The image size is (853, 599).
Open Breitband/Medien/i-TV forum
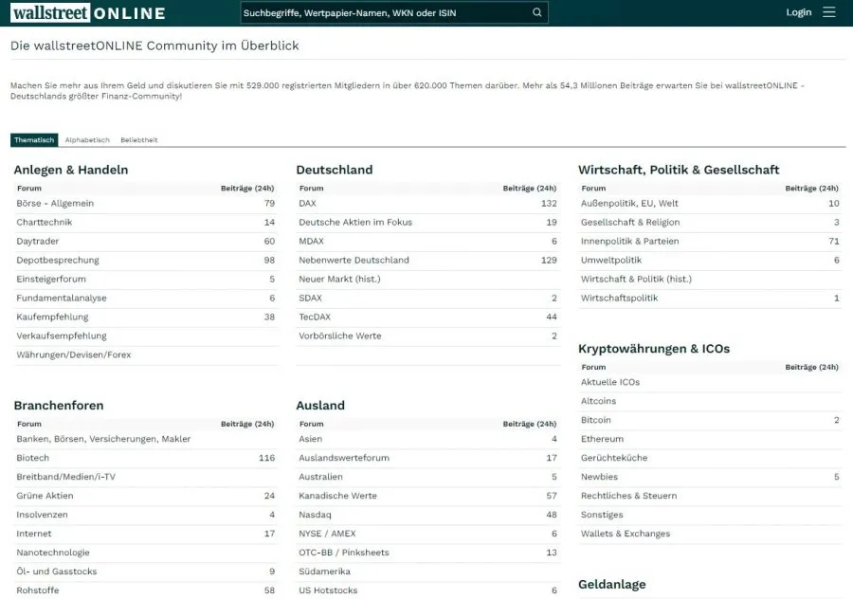point(65,477)
